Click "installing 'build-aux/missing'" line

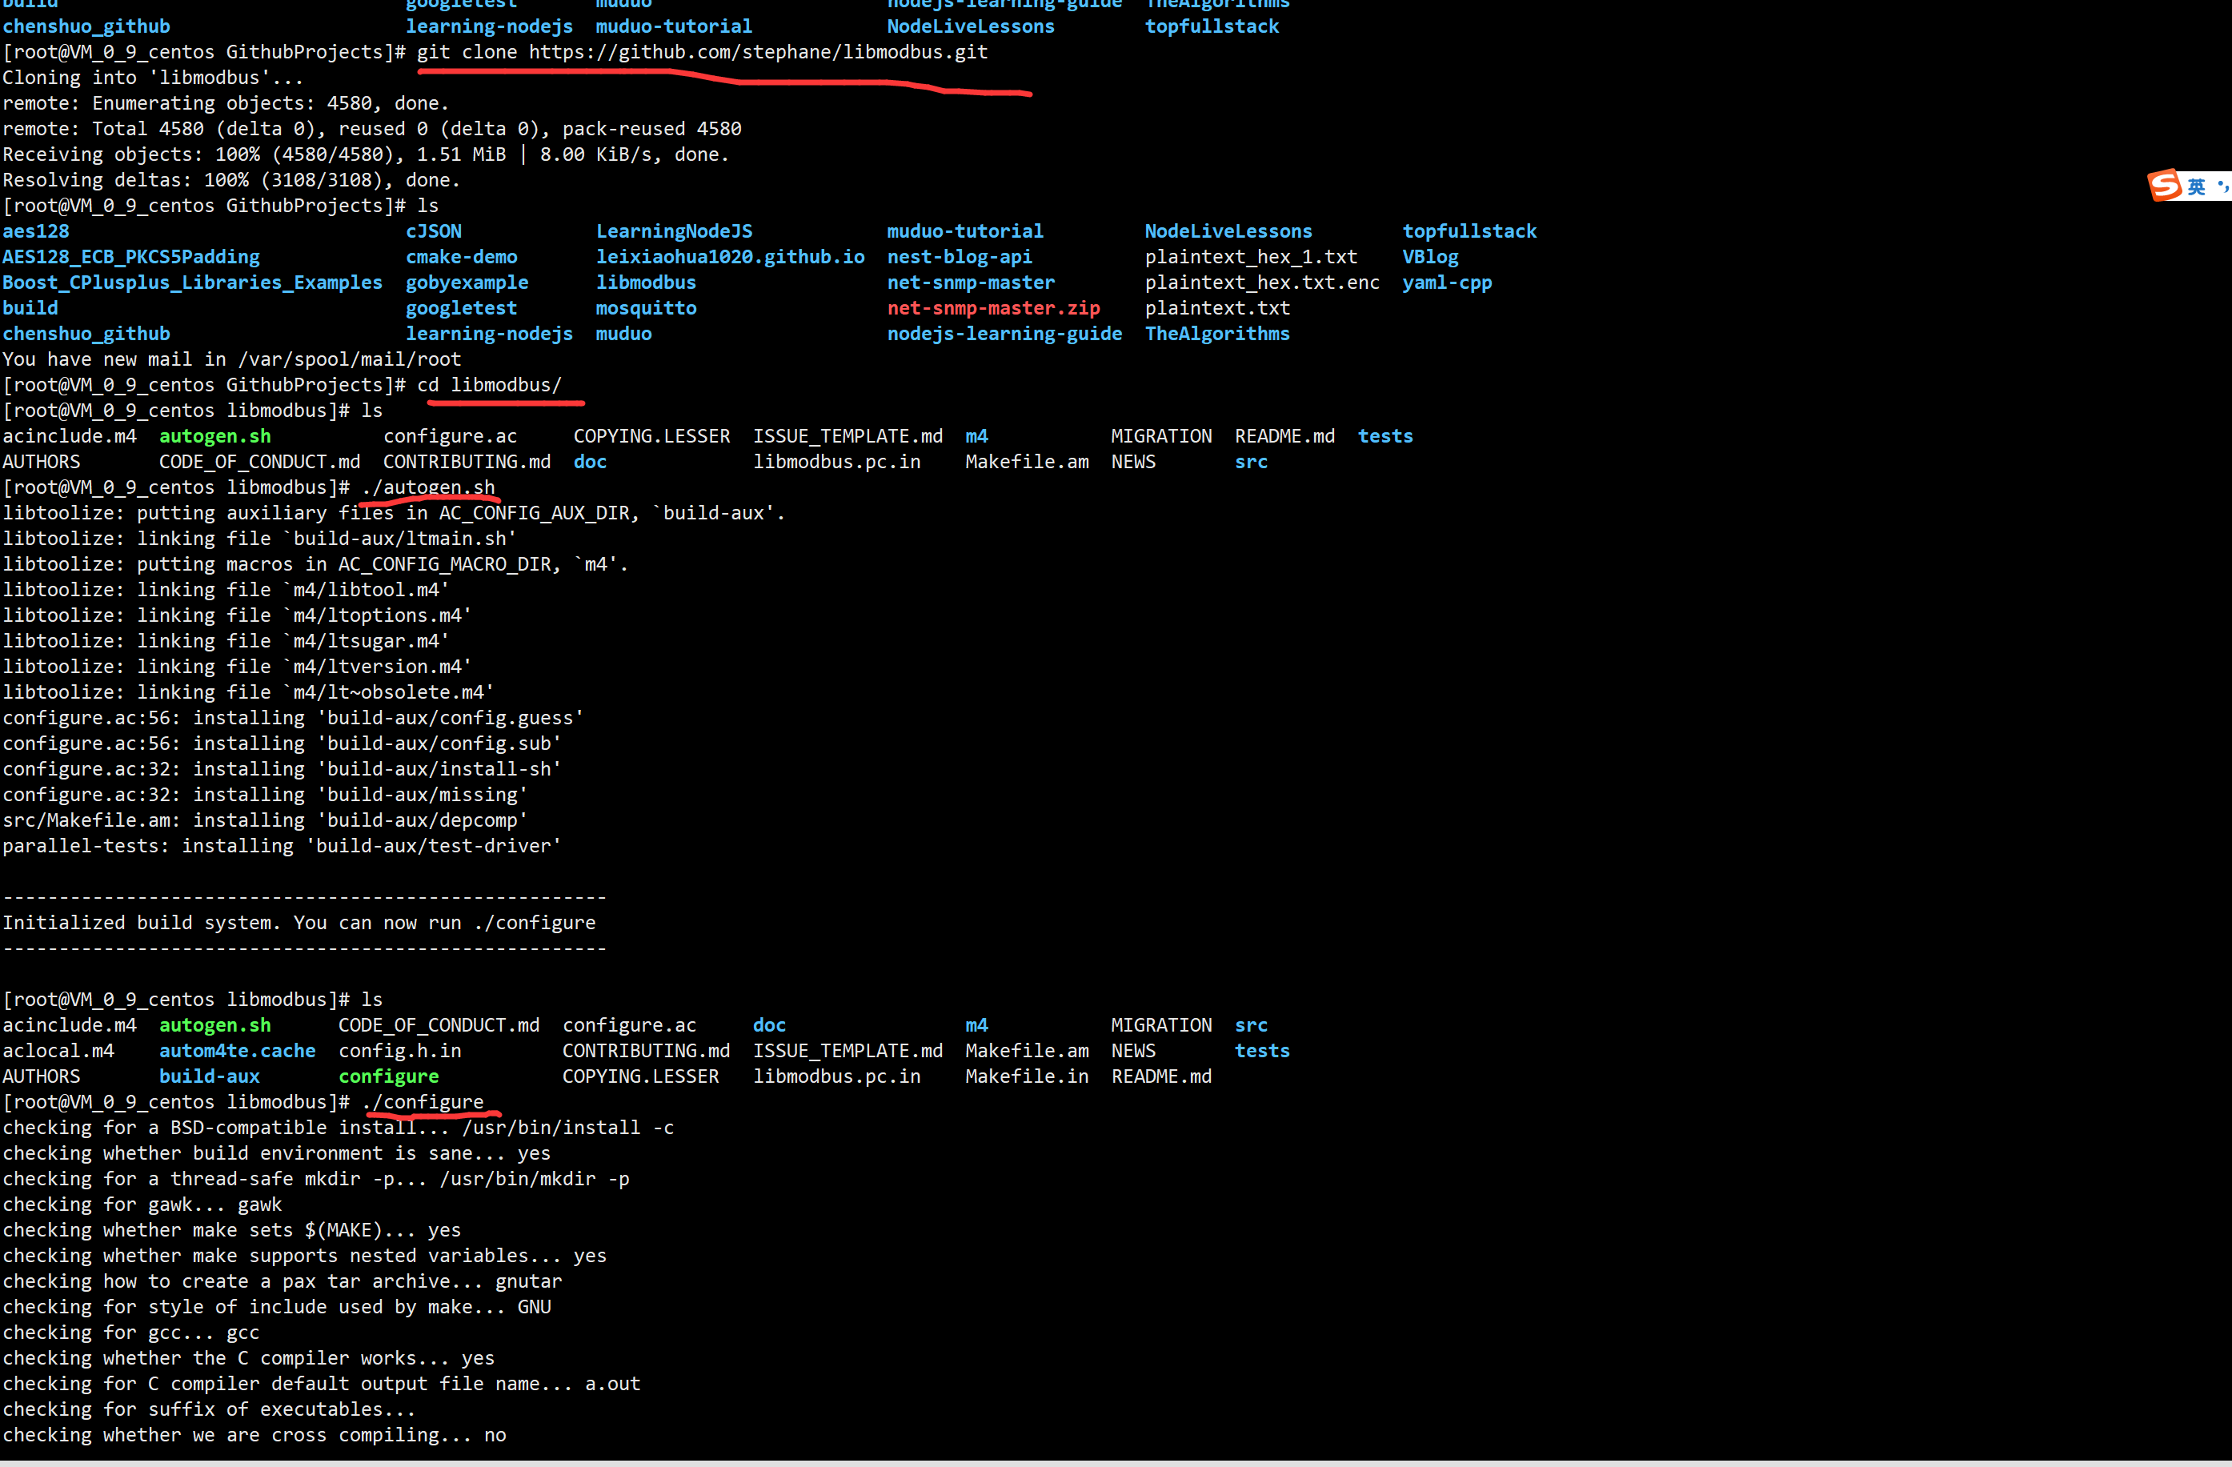pyautogui.click(x=266, y=796)
